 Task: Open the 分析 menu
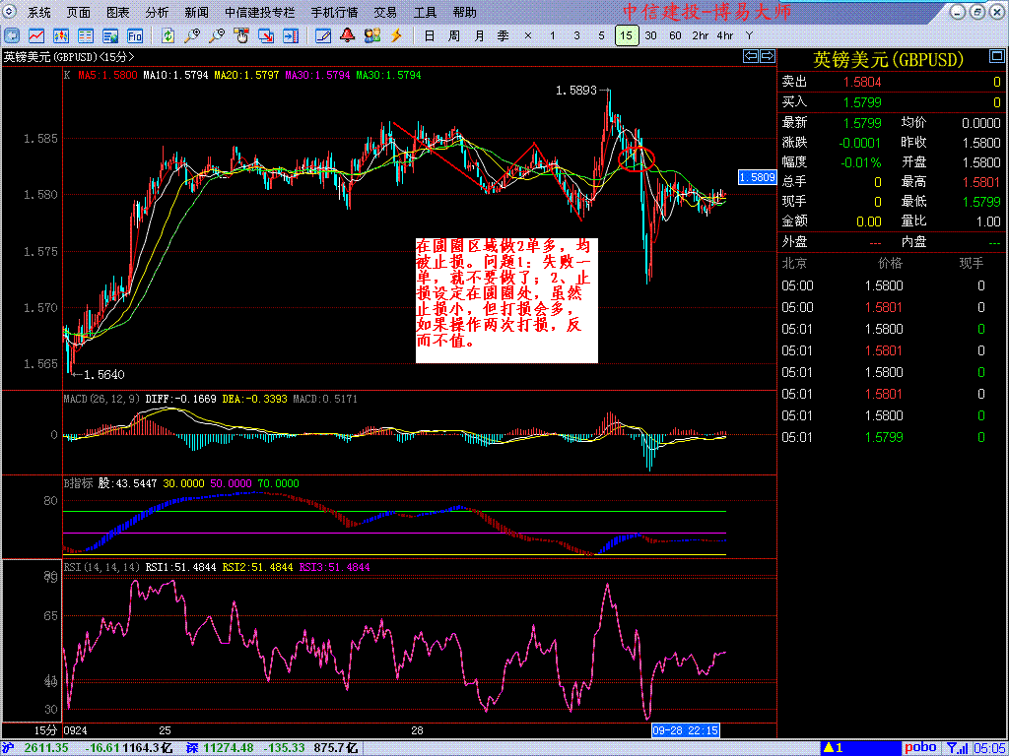[157, 12]
